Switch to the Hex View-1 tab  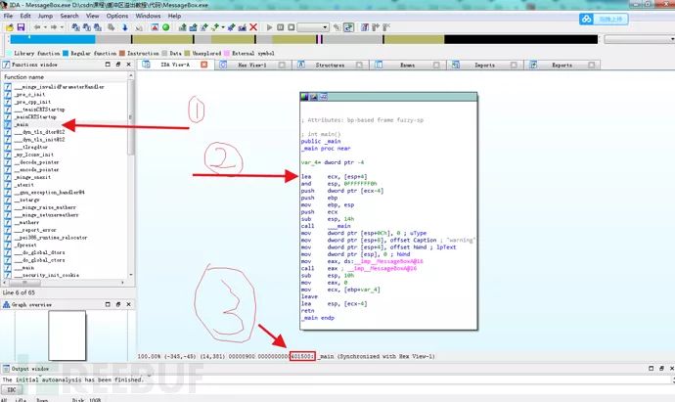point(252,65)
